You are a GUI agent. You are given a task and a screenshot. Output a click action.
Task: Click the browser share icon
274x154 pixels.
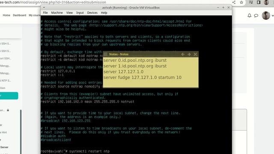(234, 2)
